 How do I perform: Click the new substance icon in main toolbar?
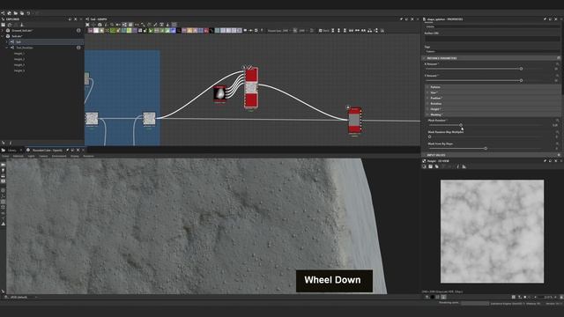coord(3,13)
